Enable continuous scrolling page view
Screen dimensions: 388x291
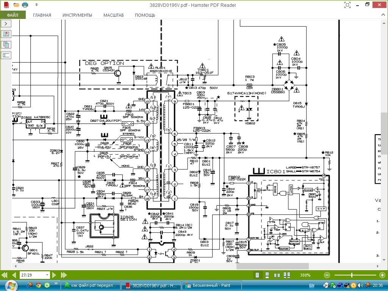click(267, 275)
